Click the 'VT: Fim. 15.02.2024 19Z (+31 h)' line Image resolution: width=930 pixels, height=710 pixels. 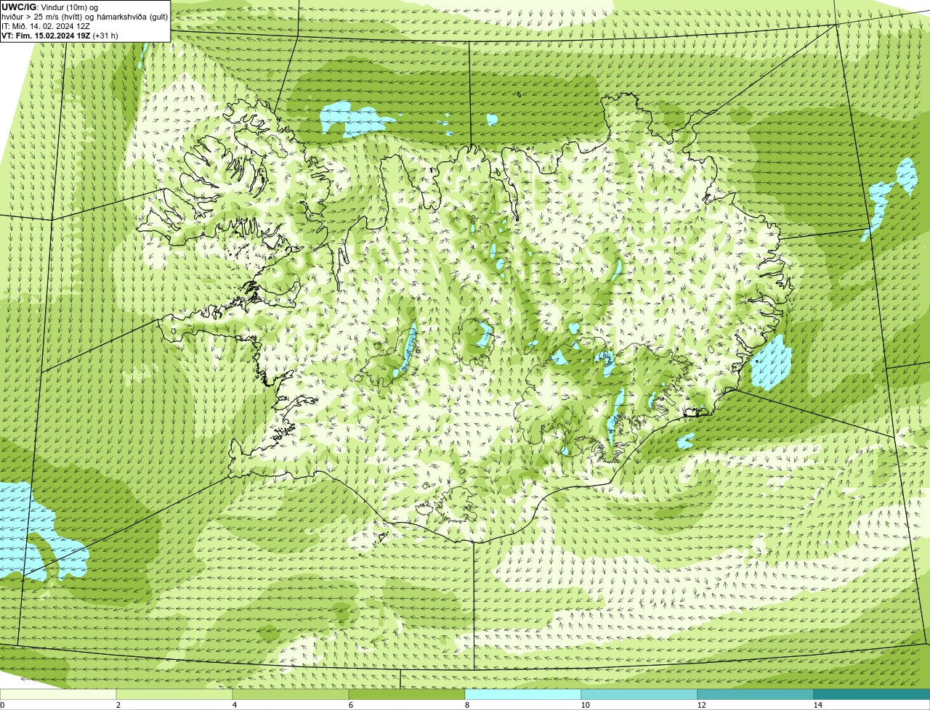pyautogui.click(x=60, y=36)
